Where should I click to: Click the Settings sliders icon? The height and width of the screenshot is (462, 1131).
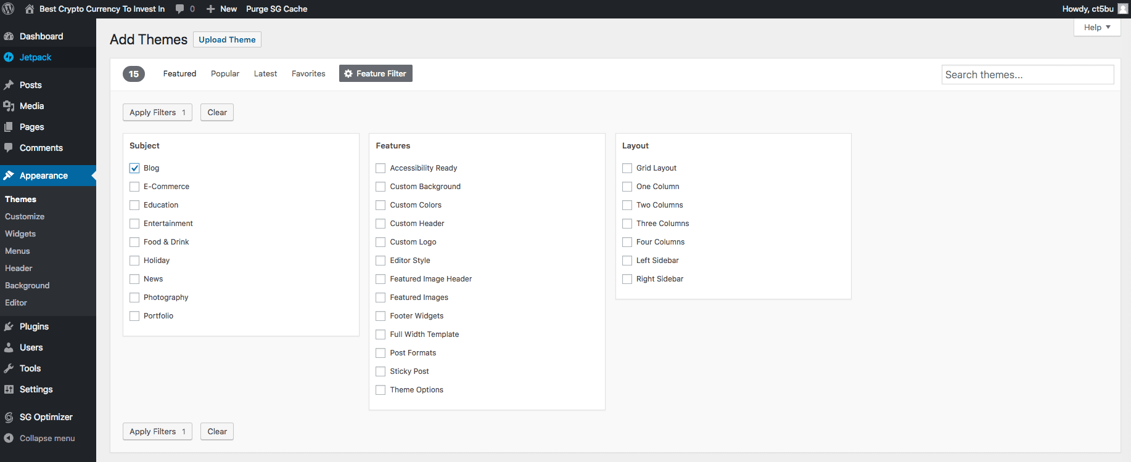9,389
